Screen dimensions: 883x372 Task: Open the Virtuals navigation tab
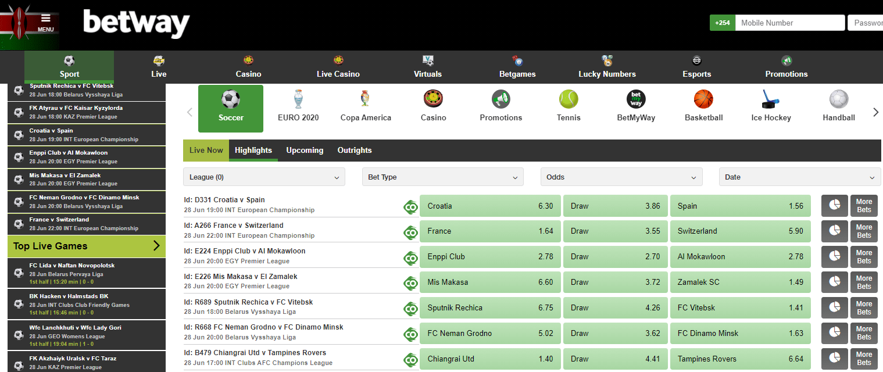pos(428,66)
